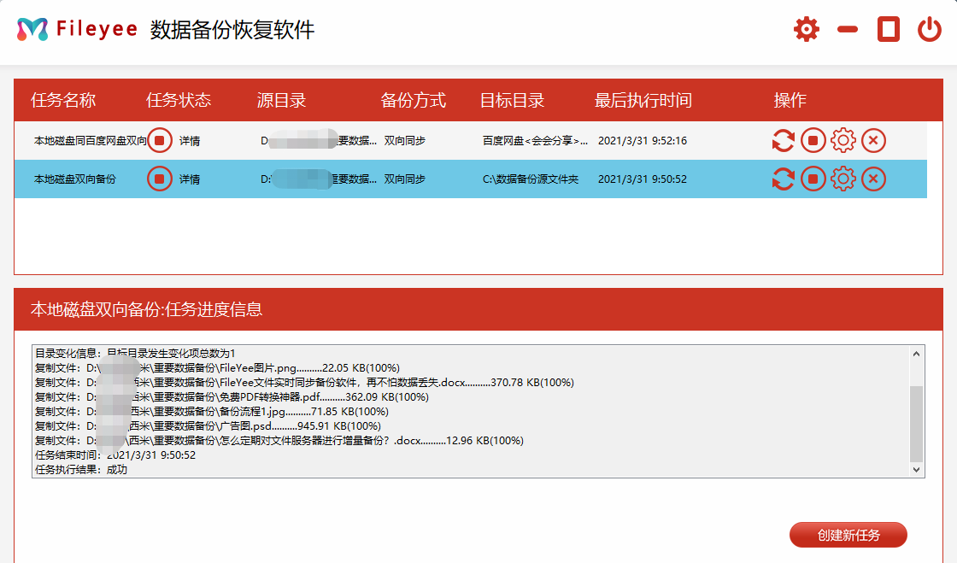
Task: Delete the 本地磁盘同百度网盘双向 task
Action: 872,140
